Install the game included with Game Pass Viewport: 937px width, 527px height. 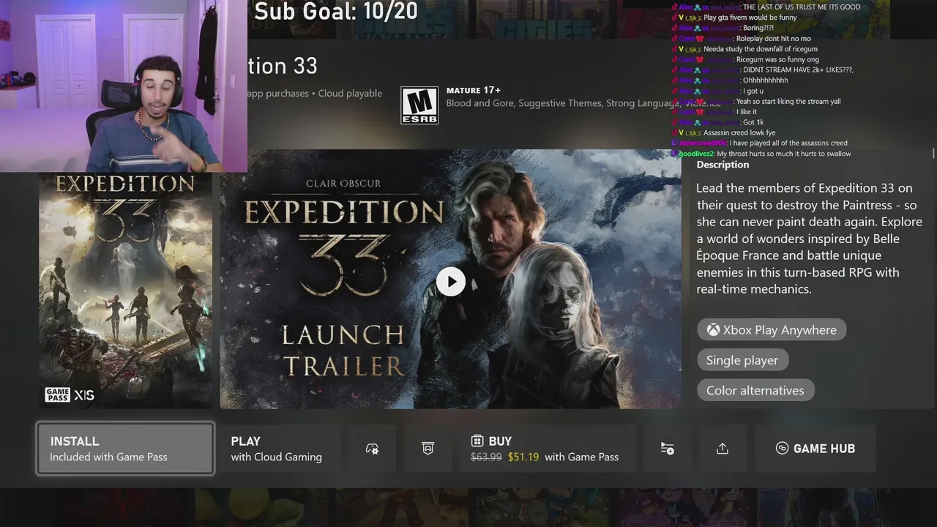click(125, 449)
